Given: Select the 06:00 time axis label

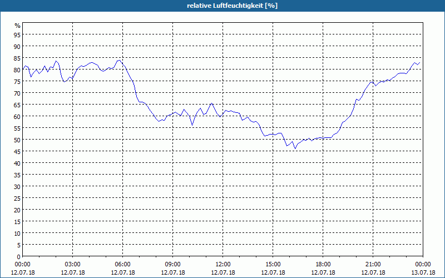Looking at the screenshot, I should coord(122,265).
